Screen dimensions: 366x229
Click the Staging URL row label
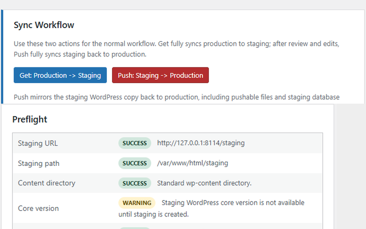click(38, 143)
